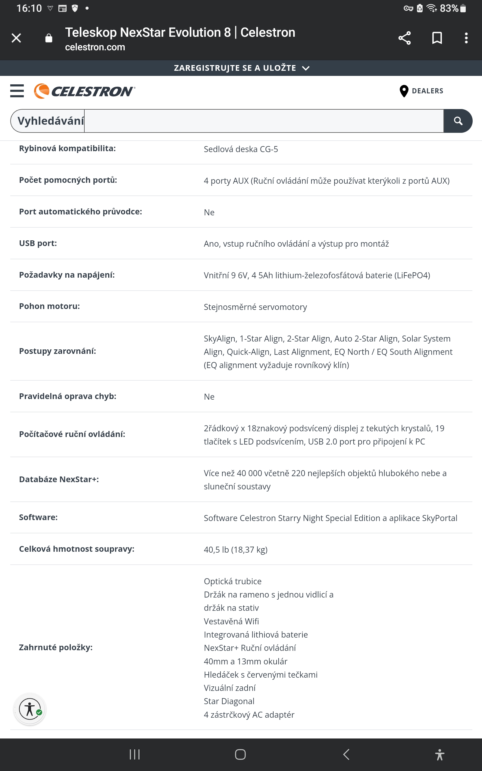Image resolution: width=482 pixels, height=771 pixels.
Task: Open the Dealers locator
Action: point(427,91)
